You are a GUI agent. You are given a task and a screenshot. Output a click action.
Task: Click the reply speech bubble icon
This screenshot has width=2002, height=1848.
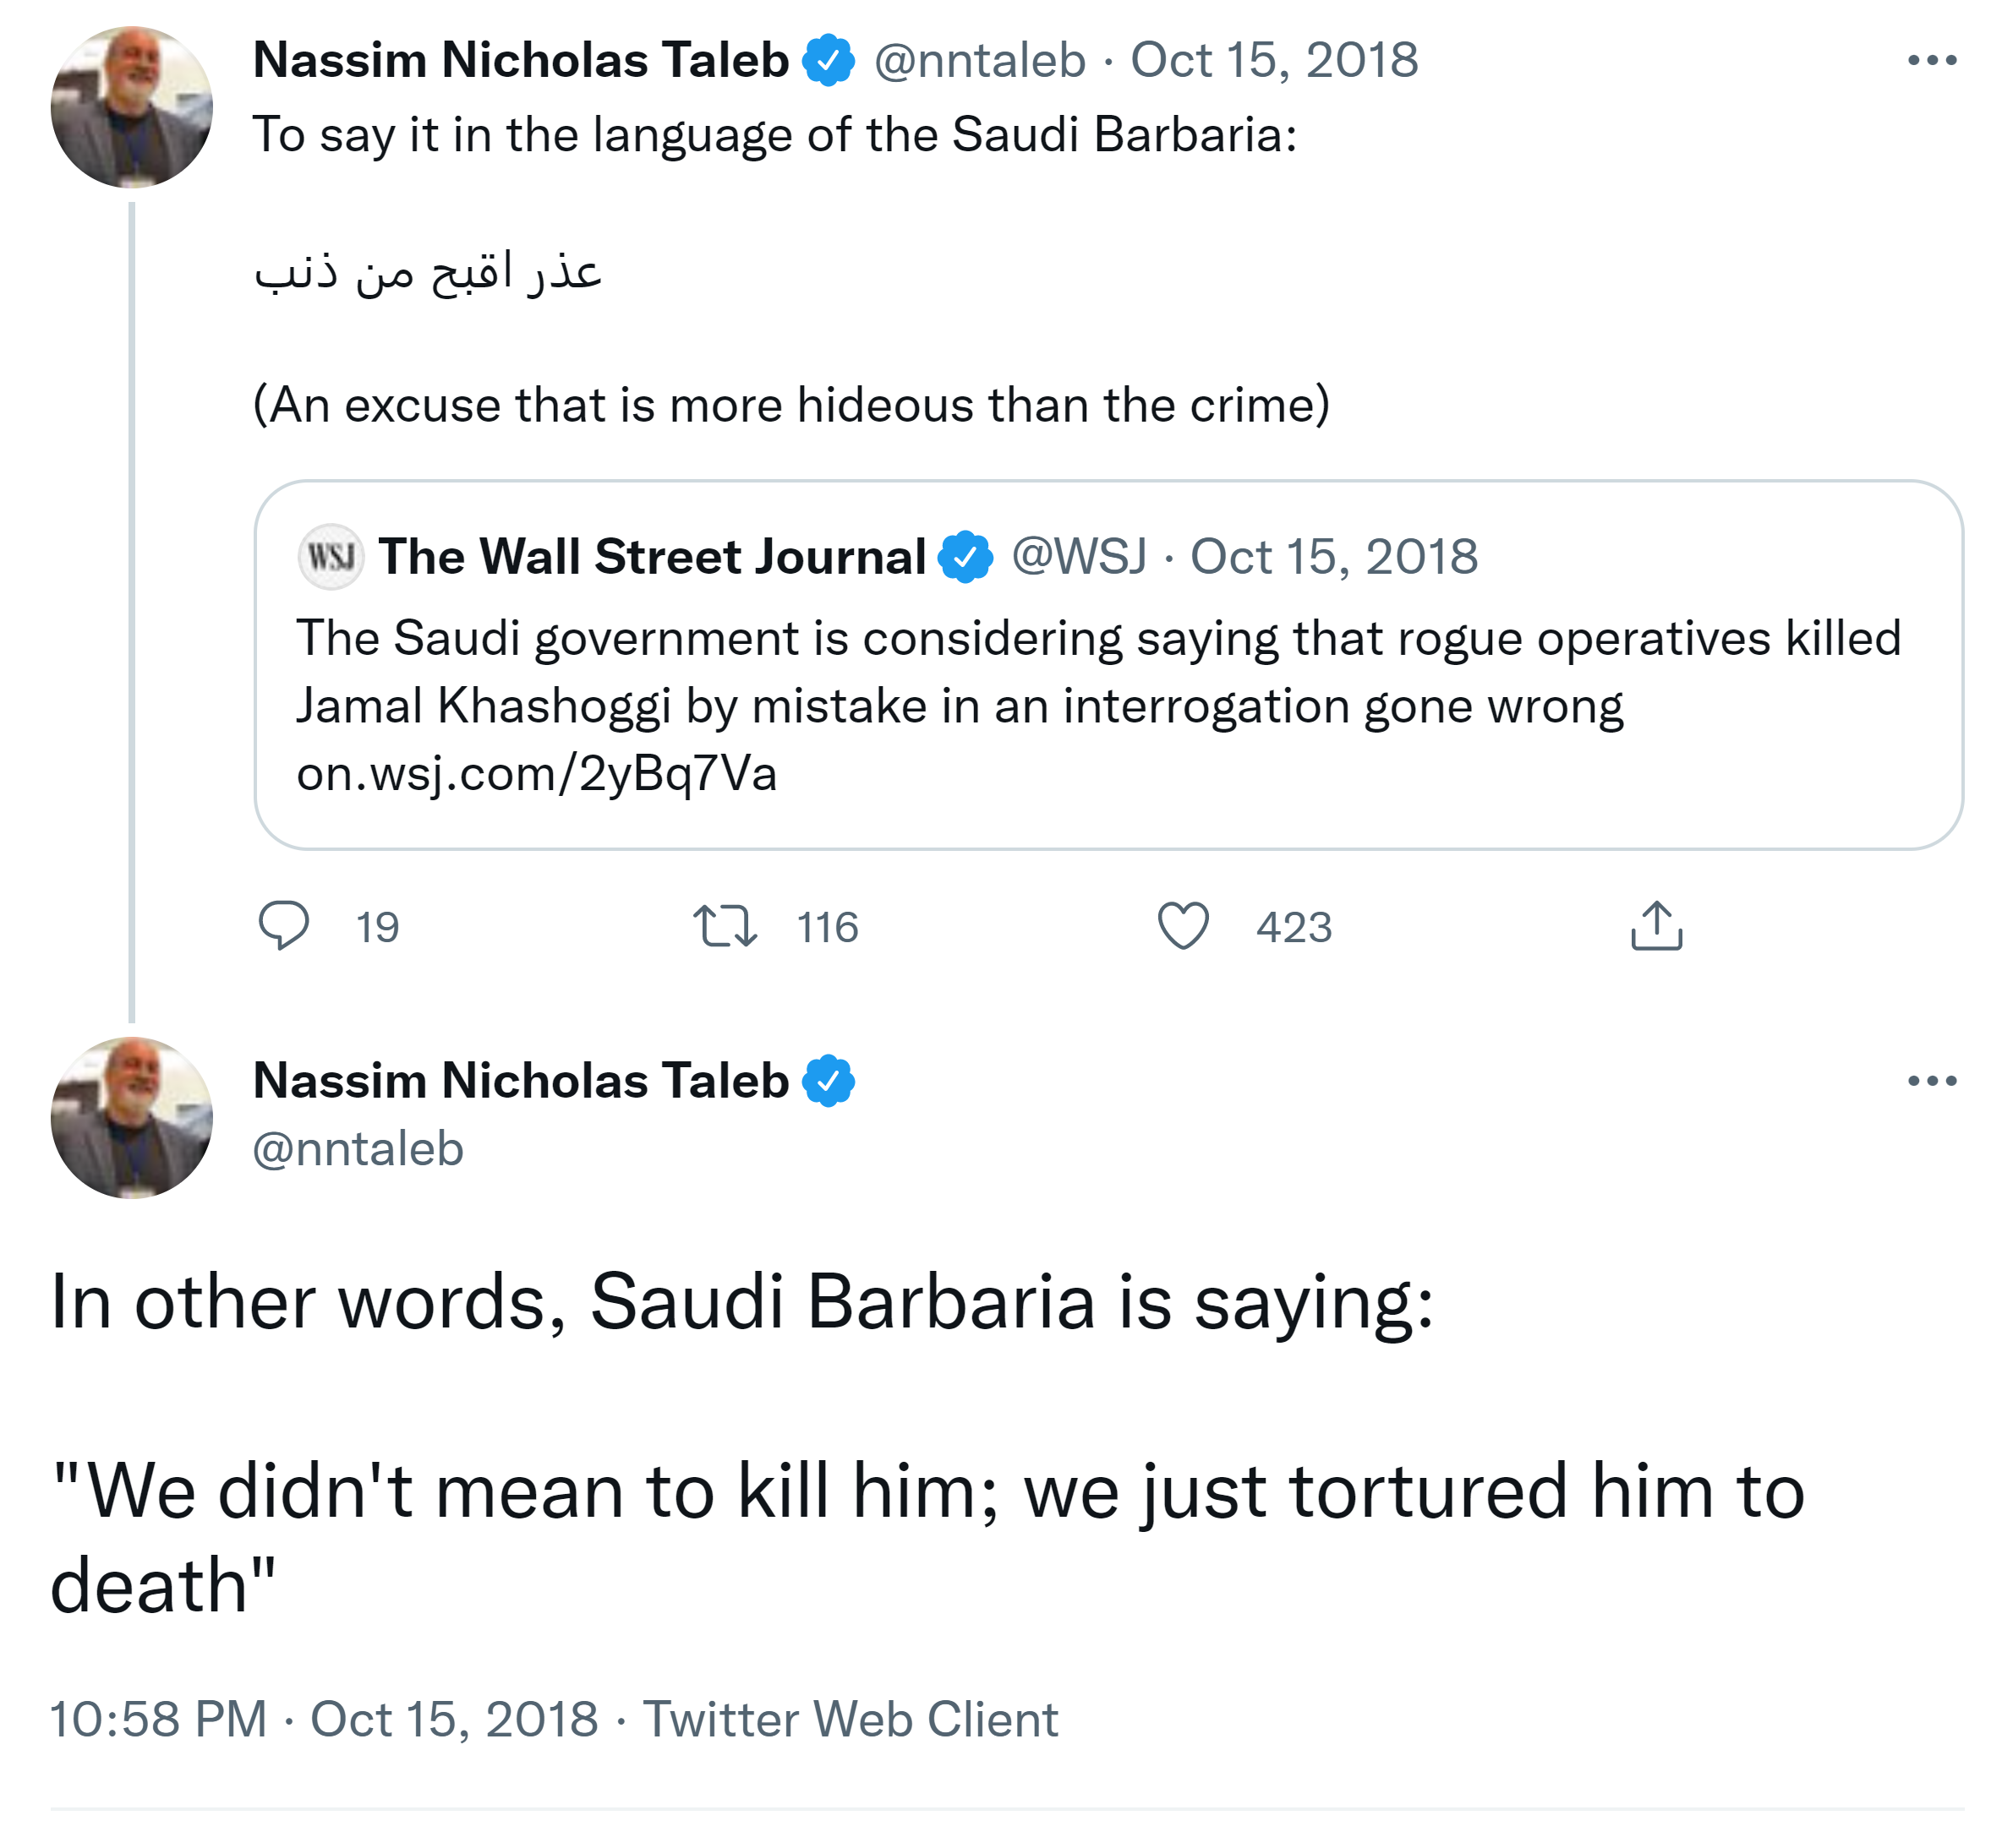coord(283,925)
